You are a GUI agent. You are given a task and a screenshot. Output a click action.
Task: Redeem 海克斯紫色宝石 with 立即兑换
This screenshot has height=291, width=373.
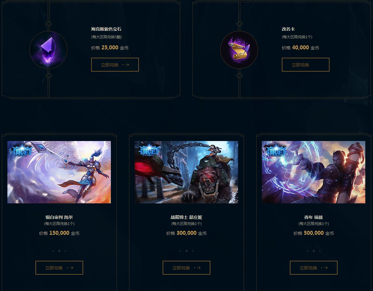click(115, 65)
